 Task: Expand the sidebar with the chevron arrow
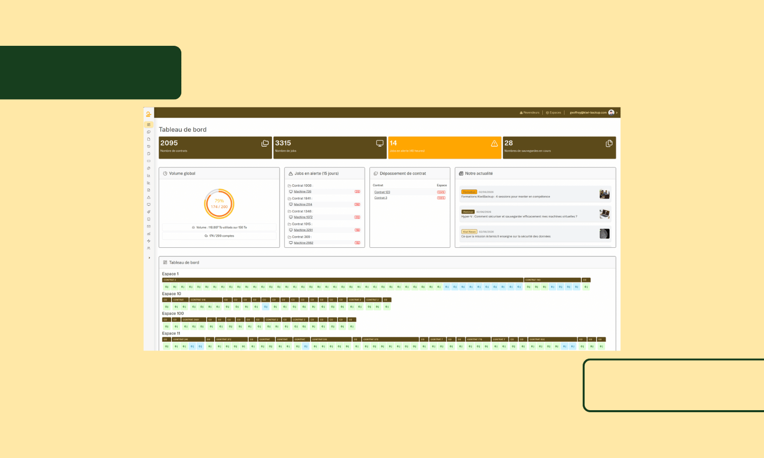point(149,258)
